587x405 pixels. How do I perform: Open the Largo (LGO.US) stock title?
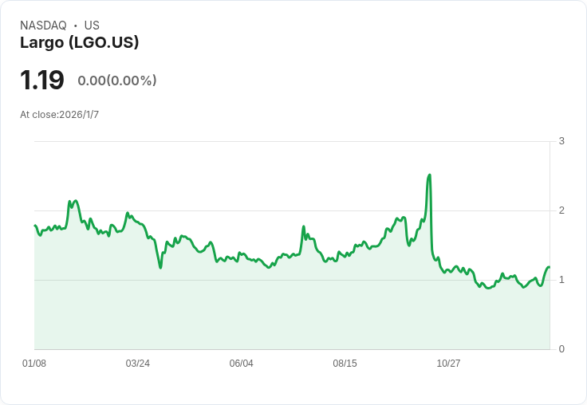(80, 42)
